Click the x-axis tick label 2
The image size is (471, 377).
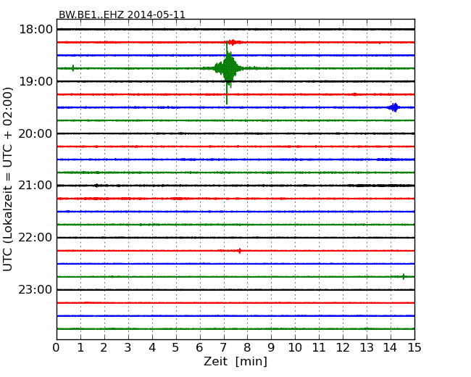tap(104, 348)
